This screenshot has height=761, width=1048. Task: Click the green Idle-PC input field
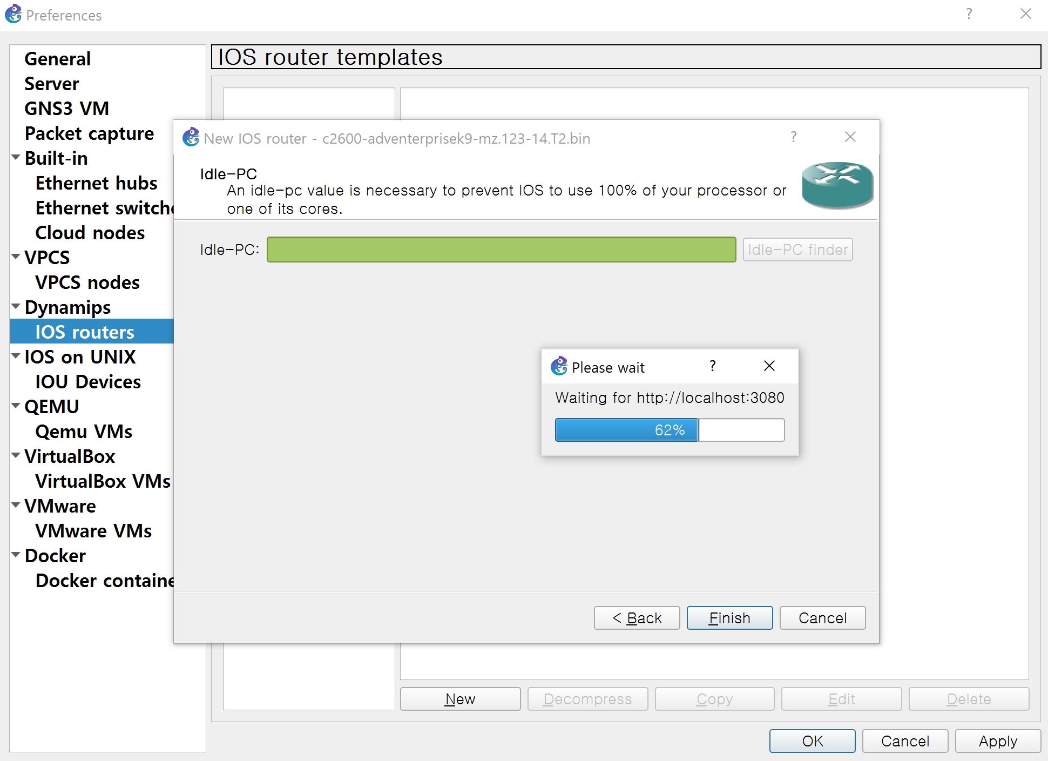point(501,250)
